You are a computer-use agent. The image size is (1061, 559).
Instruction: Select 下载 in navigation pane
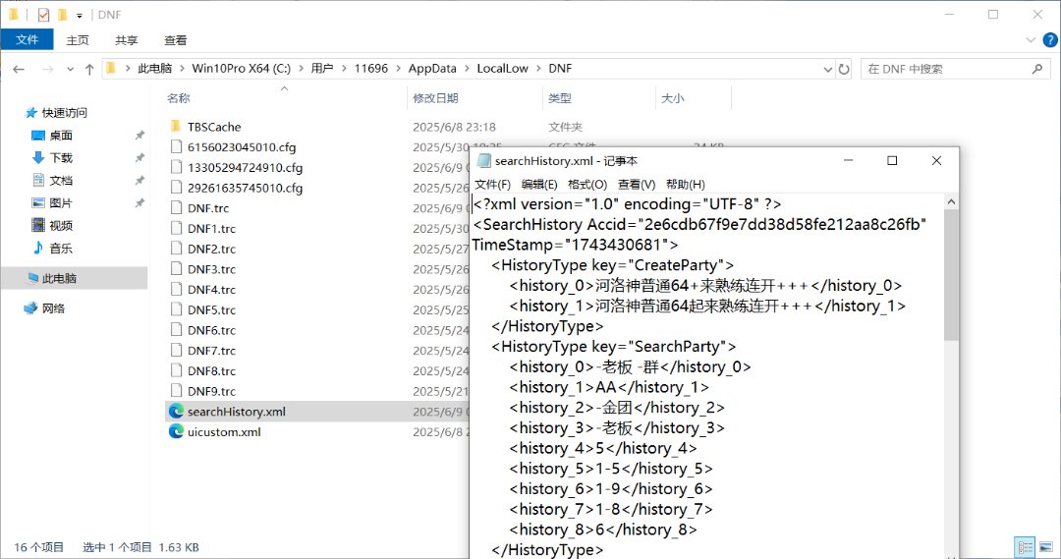(61, 158)
